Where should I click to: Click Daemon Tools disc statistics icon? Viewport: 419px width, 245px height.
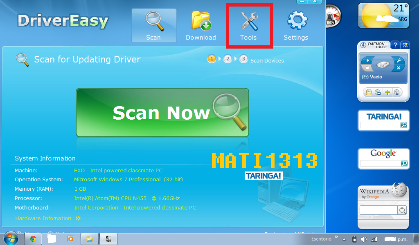(397, 93)
